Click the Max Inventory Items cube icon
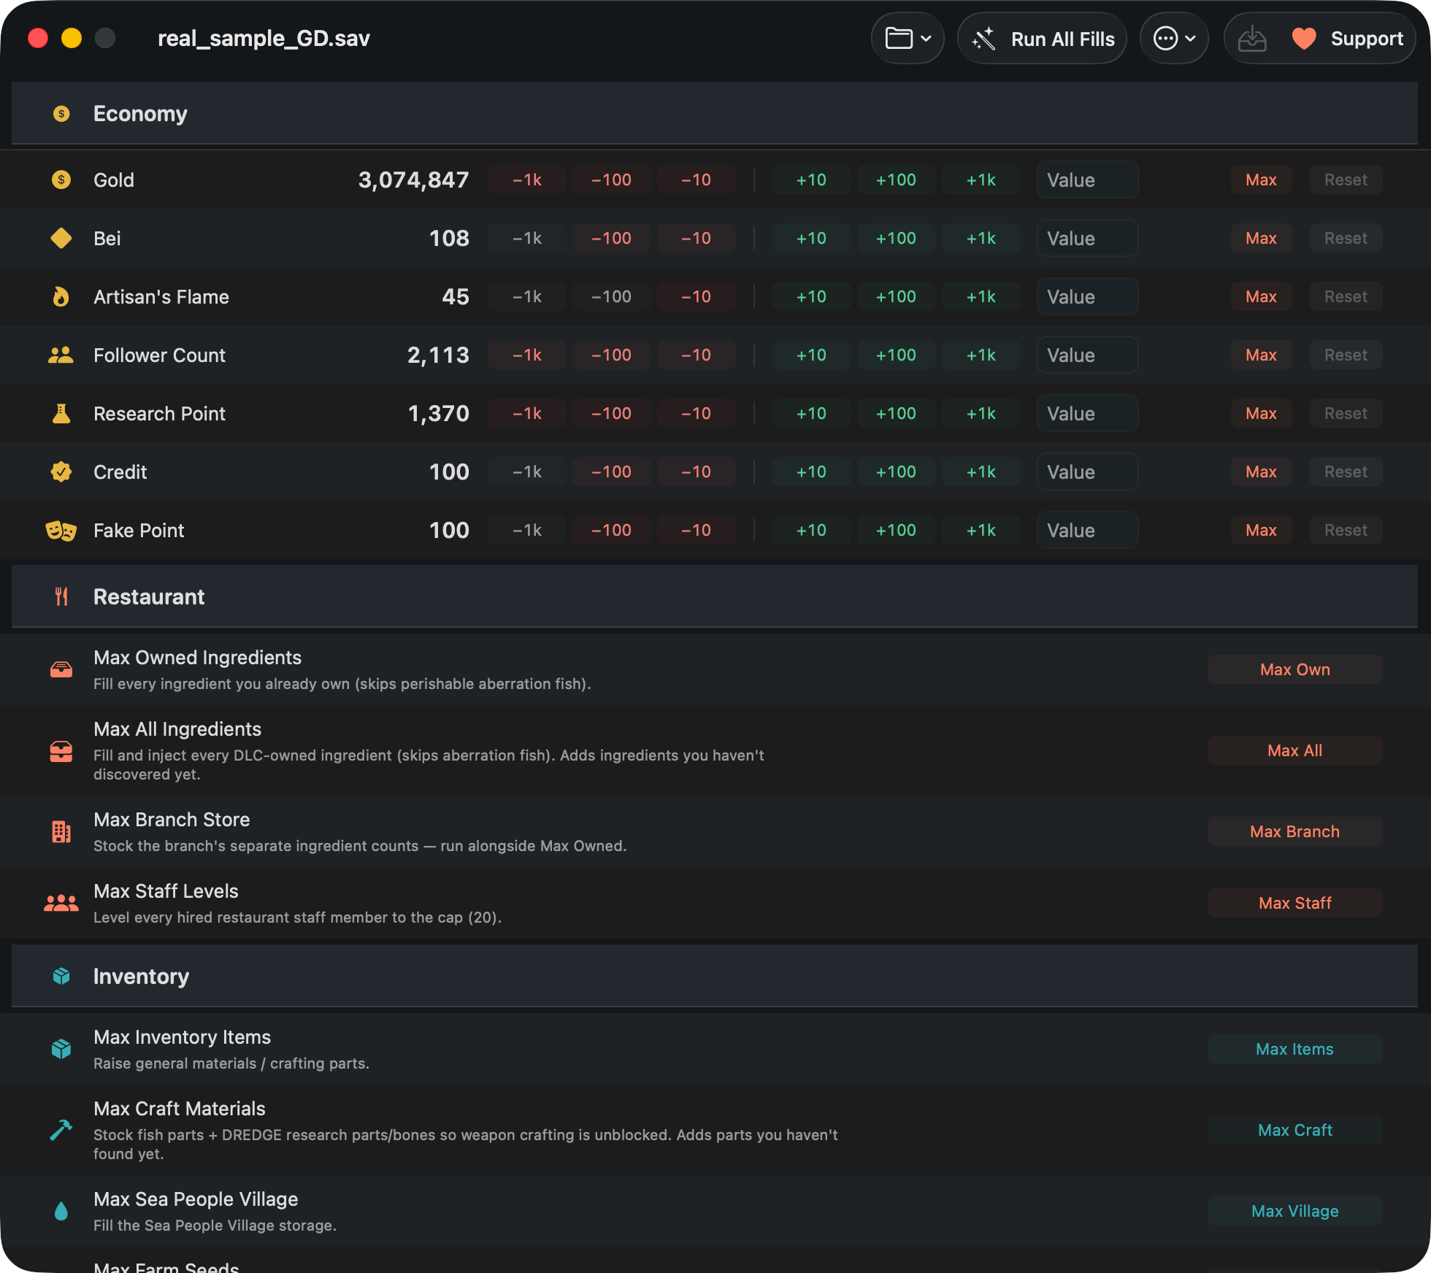1431x1273 pixels. (x=61, y=1049)
